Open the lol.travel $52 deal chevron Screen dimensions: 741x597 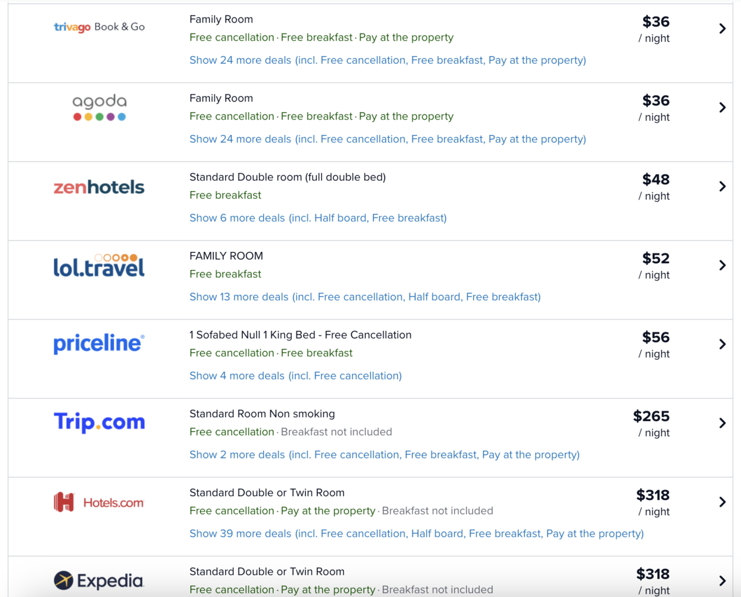pos(722,265)
